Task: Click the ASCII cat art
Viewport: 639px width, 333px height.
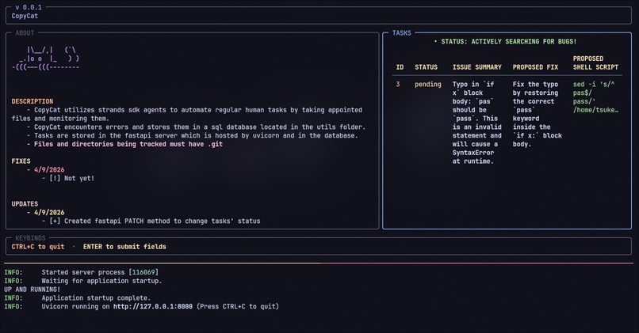Action: (46, 59)
